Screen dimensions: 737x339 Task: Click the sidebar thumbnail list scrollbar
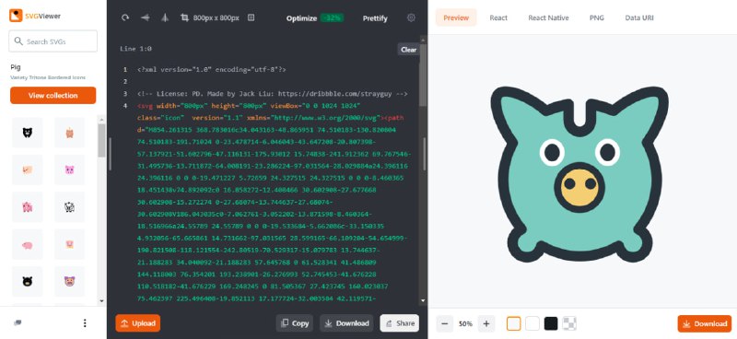tap(101, 140)
